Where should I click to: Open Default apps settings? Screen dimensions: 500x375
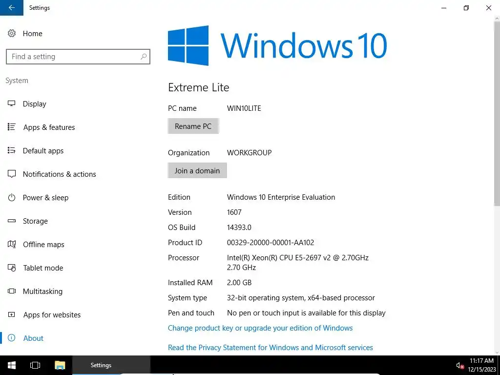tap(43, 151)
